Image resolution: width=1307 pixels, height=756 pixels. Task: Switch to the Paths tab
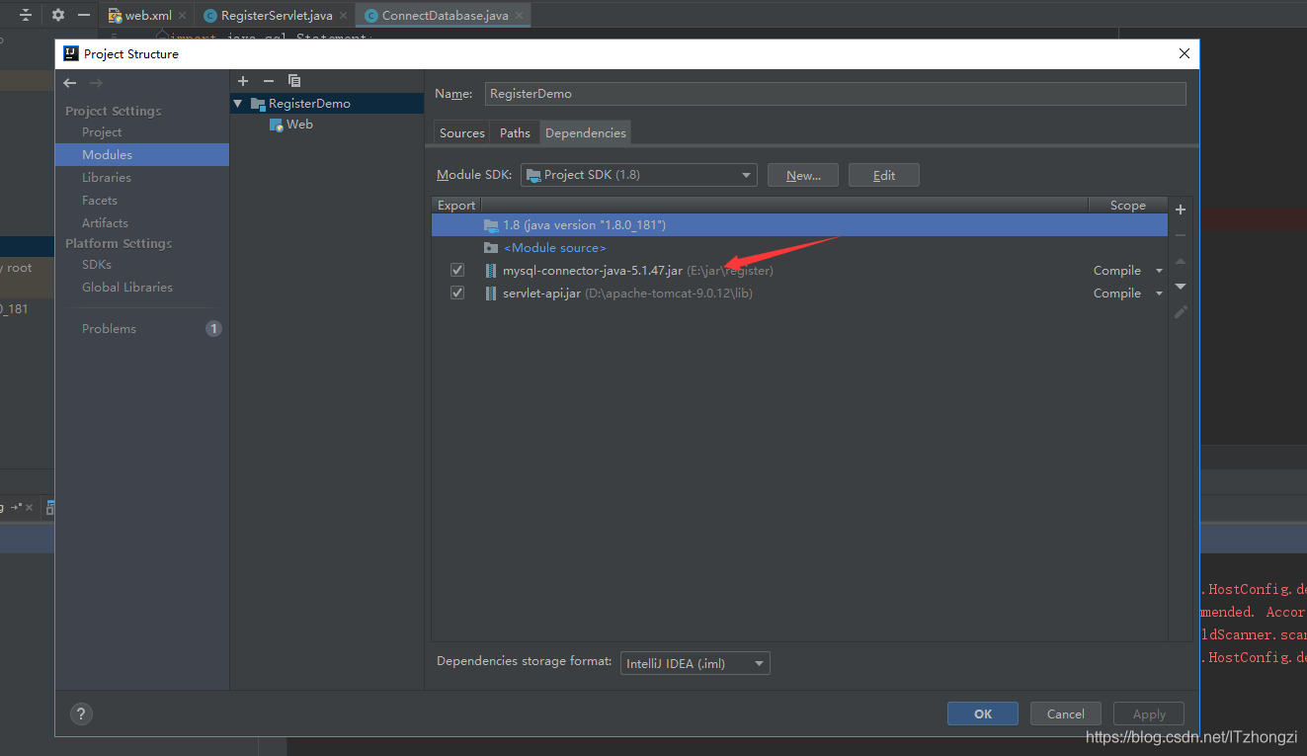[x=515, y=132]
